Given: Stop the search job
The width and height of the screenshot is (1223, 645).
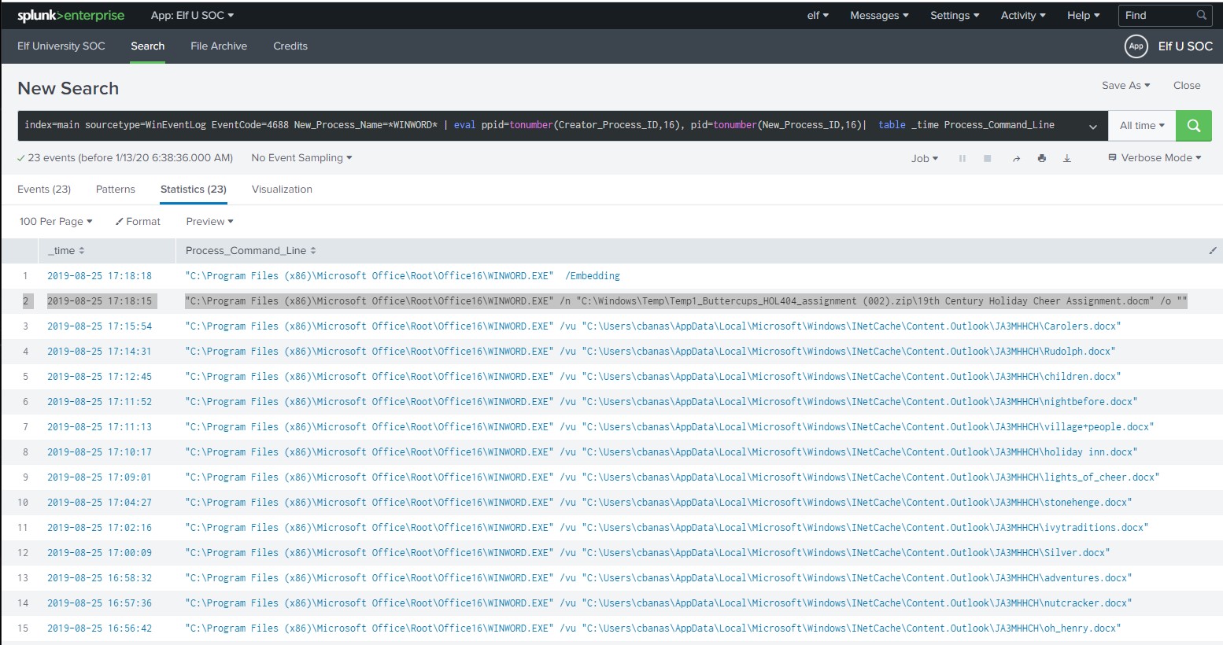Looking at the screenshot, I should pos(987,158).
